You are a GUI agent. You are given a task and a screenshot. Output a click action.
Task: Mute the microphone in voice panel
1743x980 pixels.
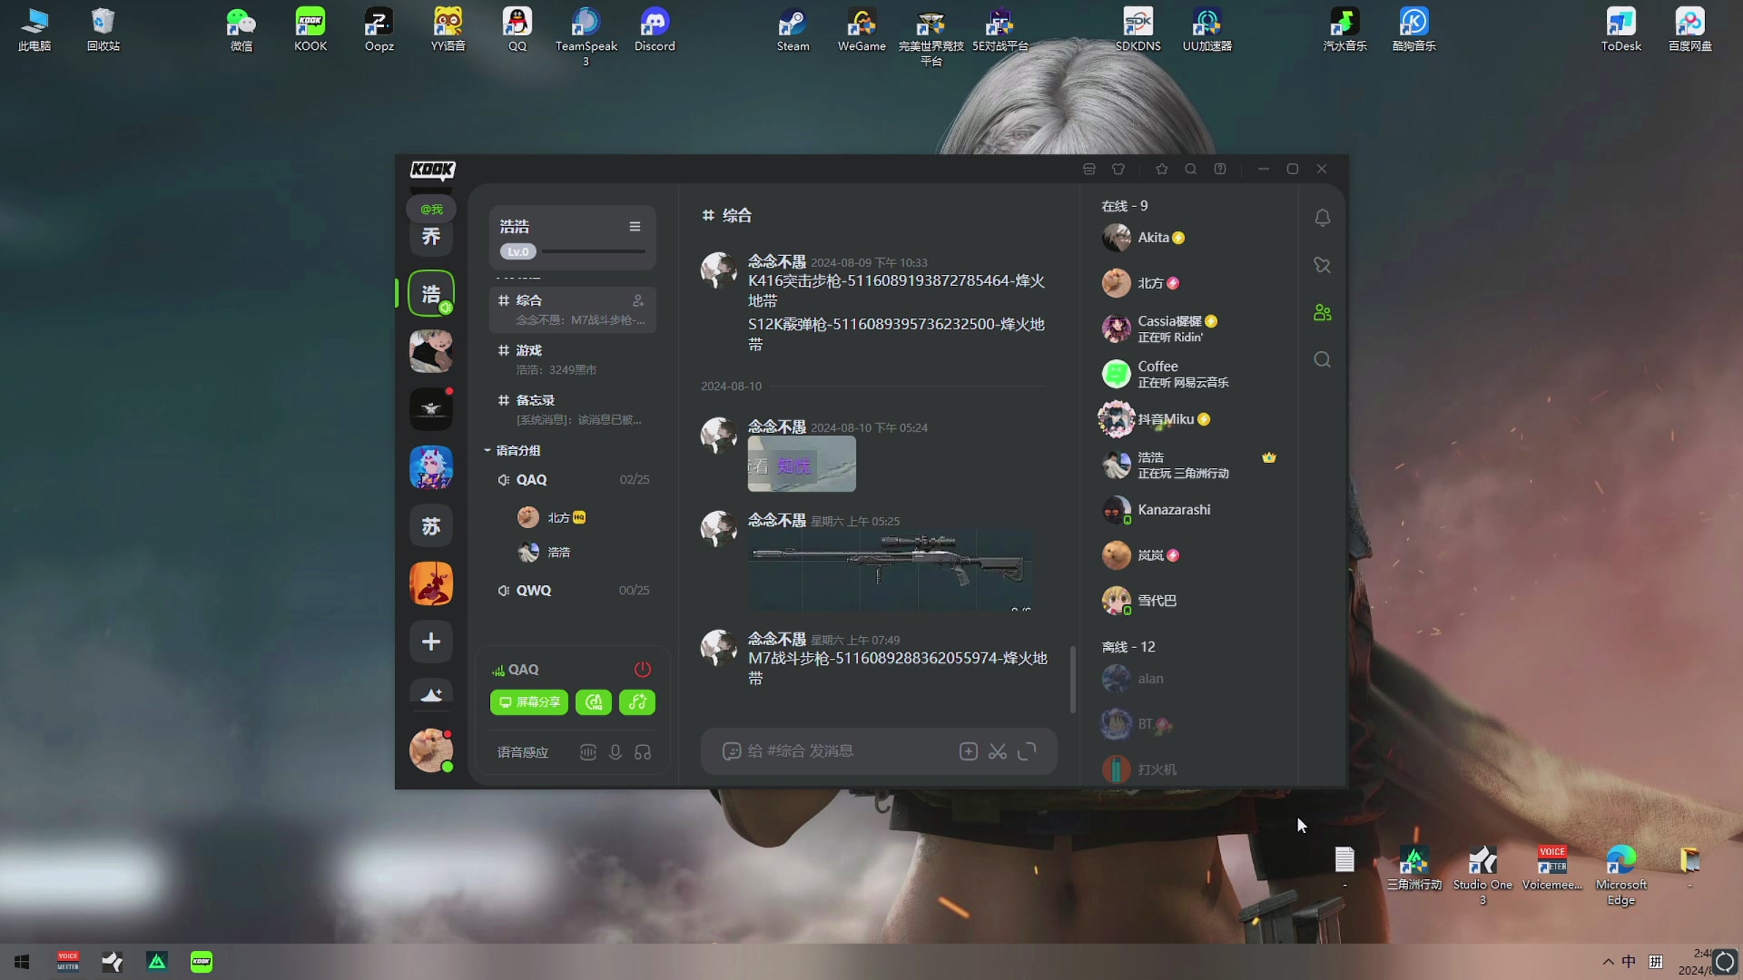coord(615,752)
